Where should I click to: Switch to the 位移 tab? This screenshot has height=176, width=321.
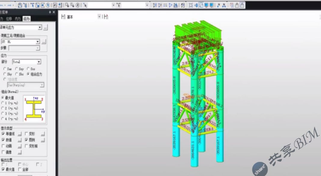pos(9,19)
